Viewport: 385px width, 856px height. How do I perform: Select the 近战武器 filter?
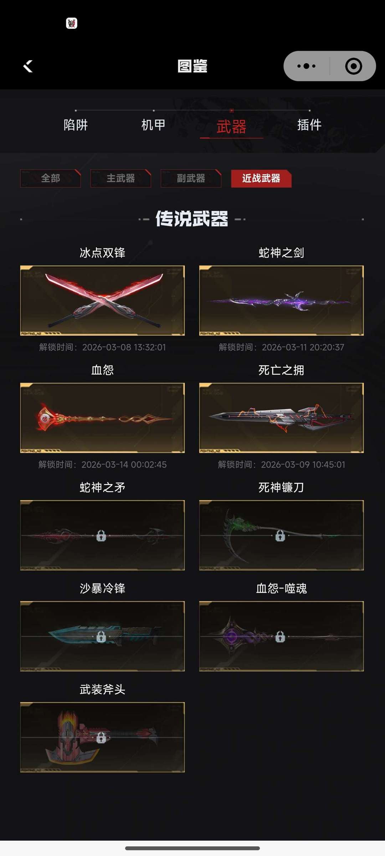tap(261, 178)
